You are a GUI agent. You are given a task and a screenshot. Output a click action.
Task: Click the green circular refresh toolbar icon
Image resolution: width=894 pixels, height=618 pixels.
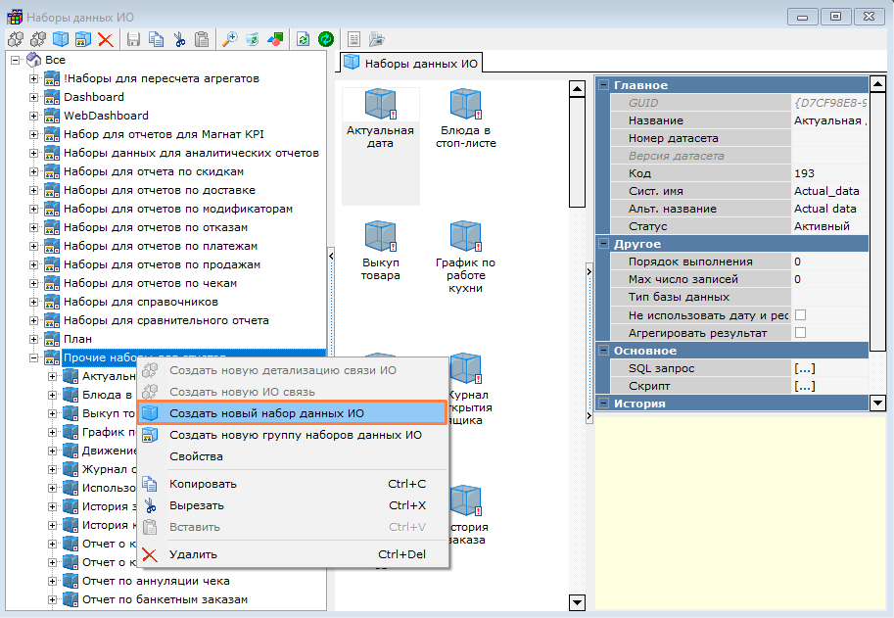click(x=326, y=39)
